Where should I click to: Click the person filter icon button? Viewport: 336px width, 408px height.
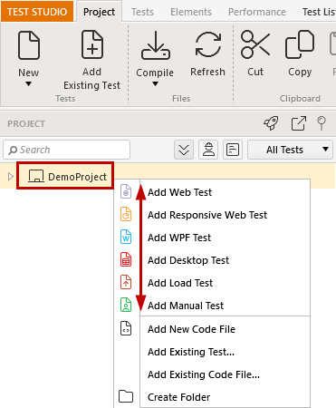pos(208,150)
